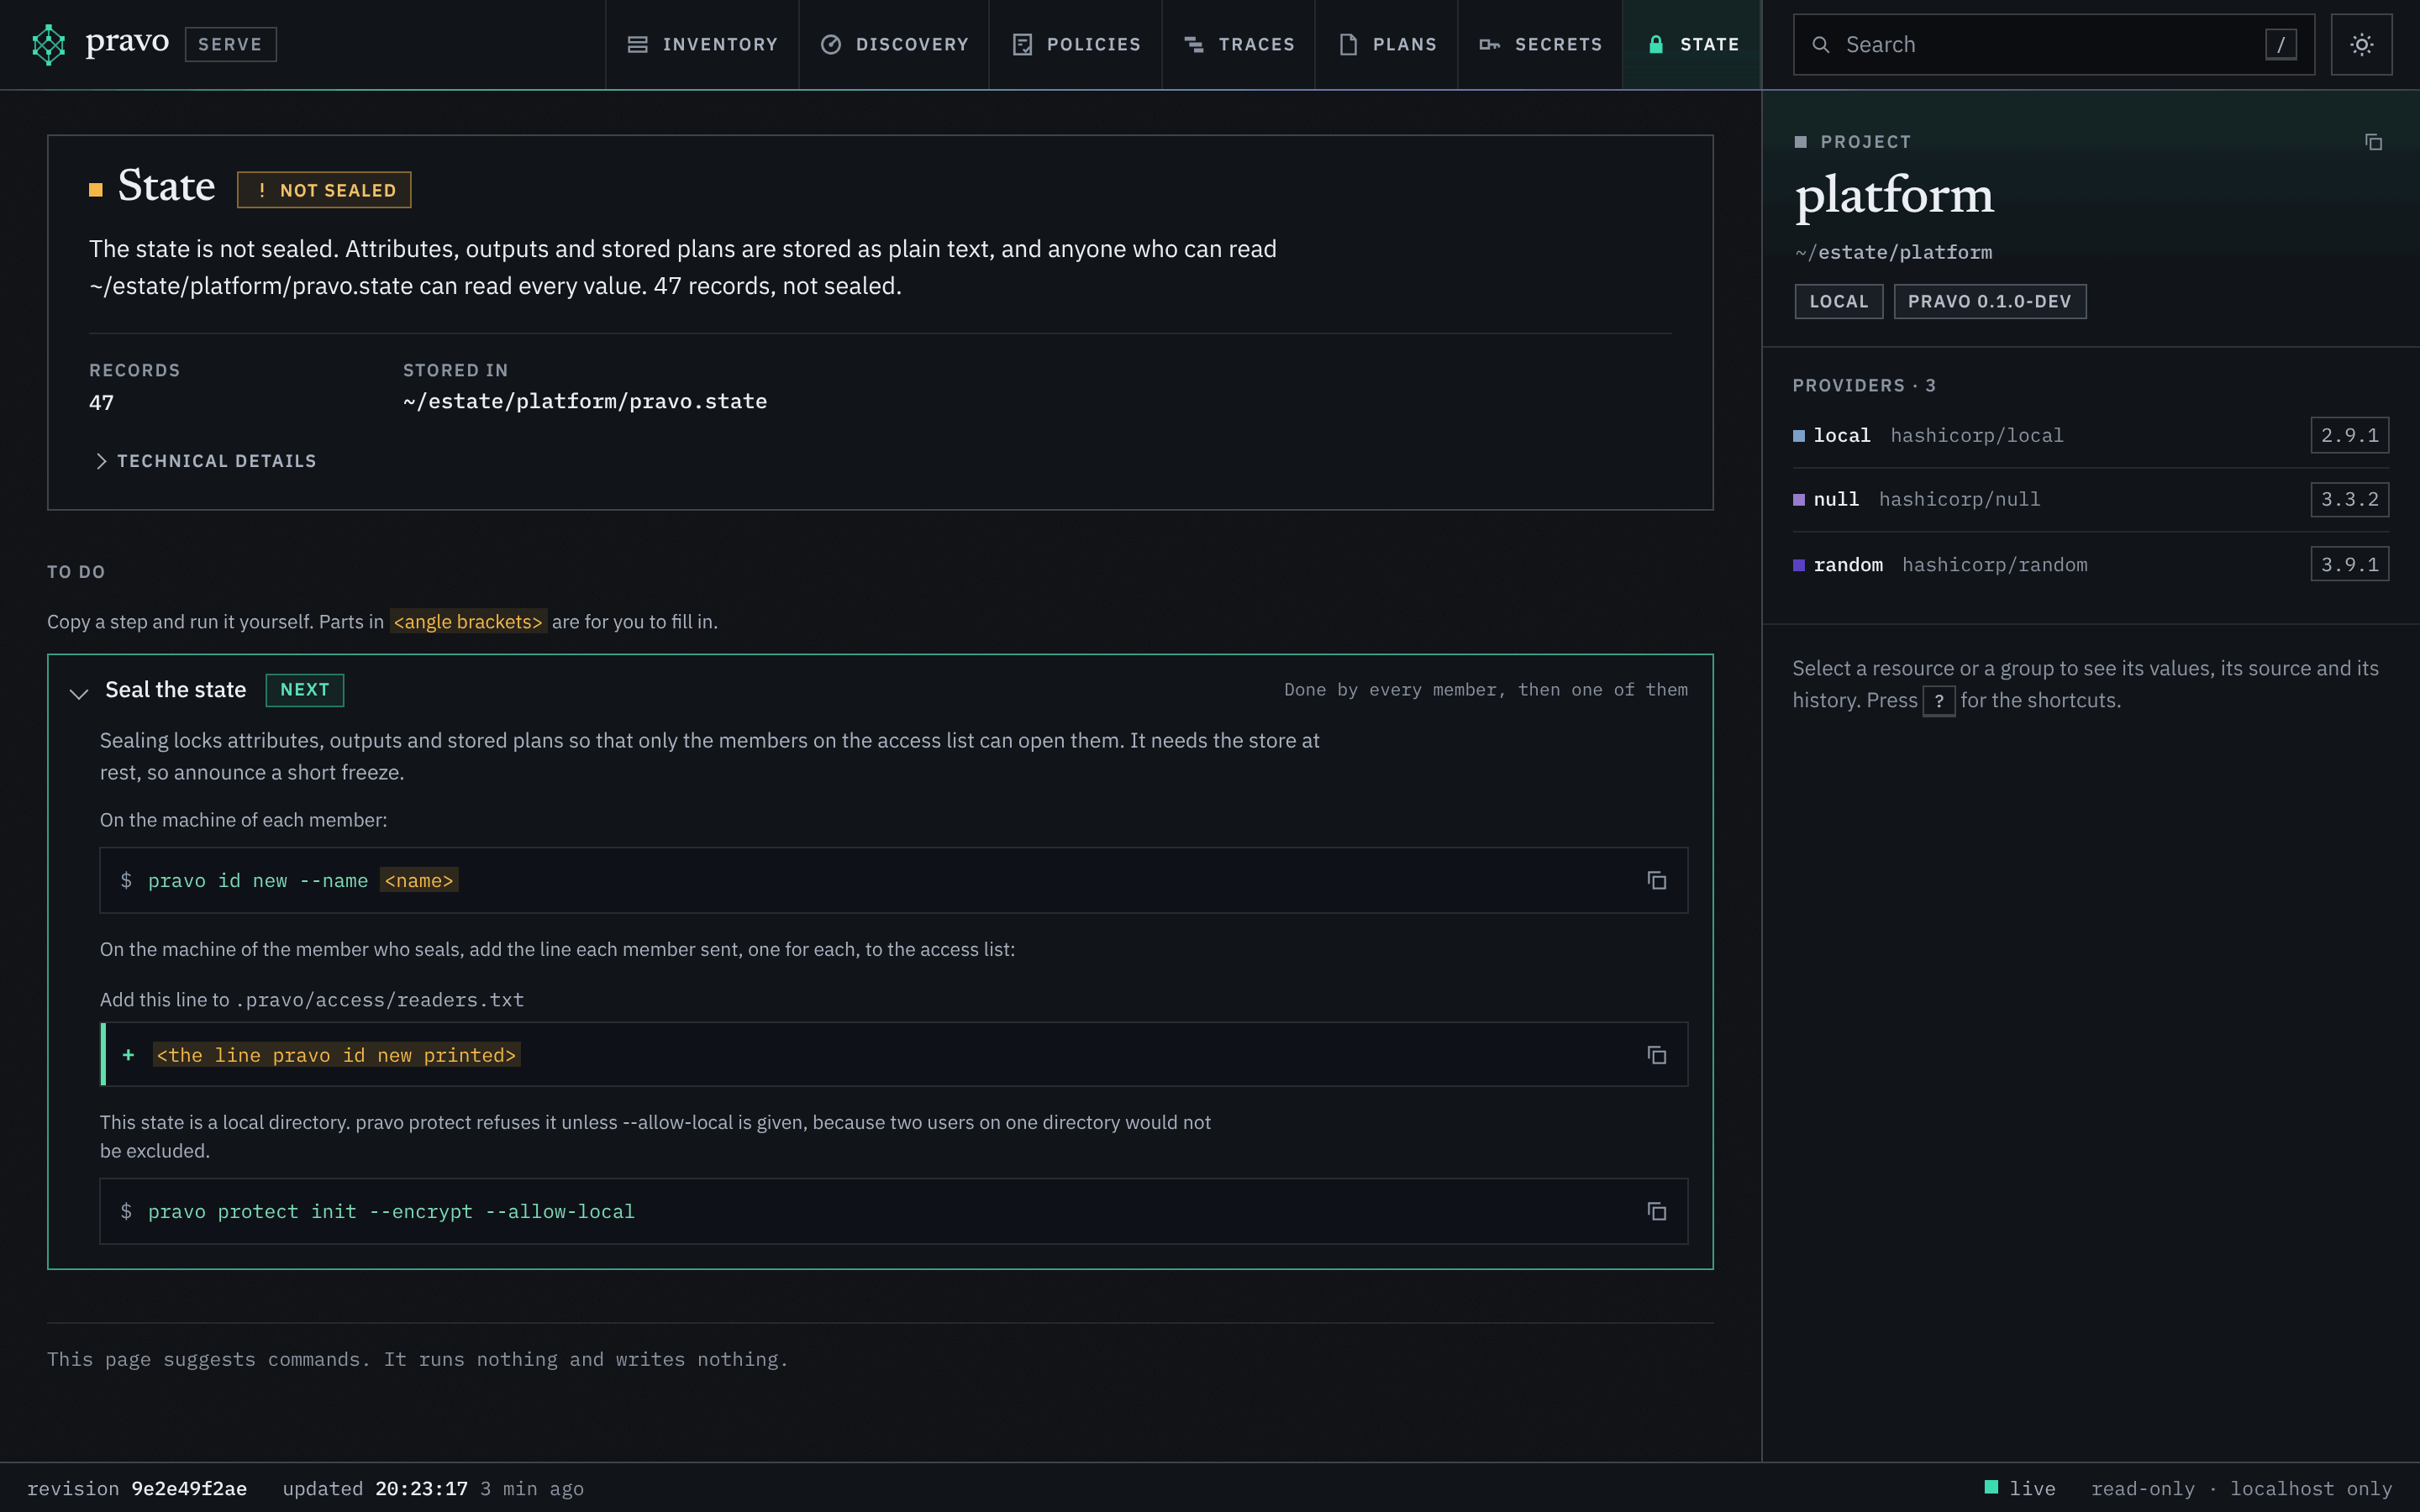Open the Plans tab
Viewport: 2420px width, 1512px height.
click(1387, 44)
